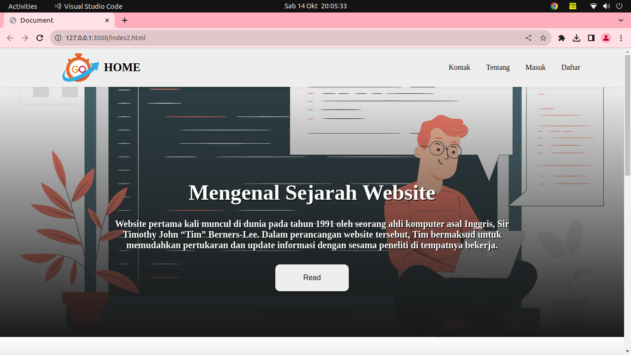Open the Daftar navigation link
631x355 pixels.
click(570, 67)
